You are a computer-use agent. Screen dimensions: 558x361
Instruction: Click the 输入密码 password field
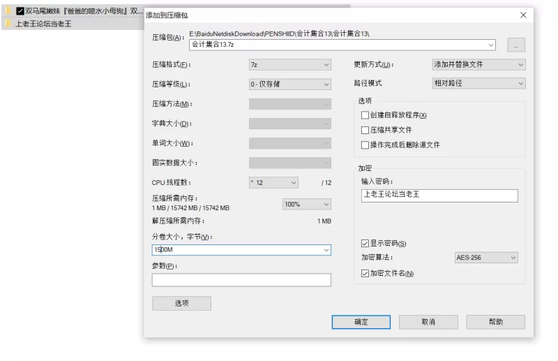pos(439,196)
